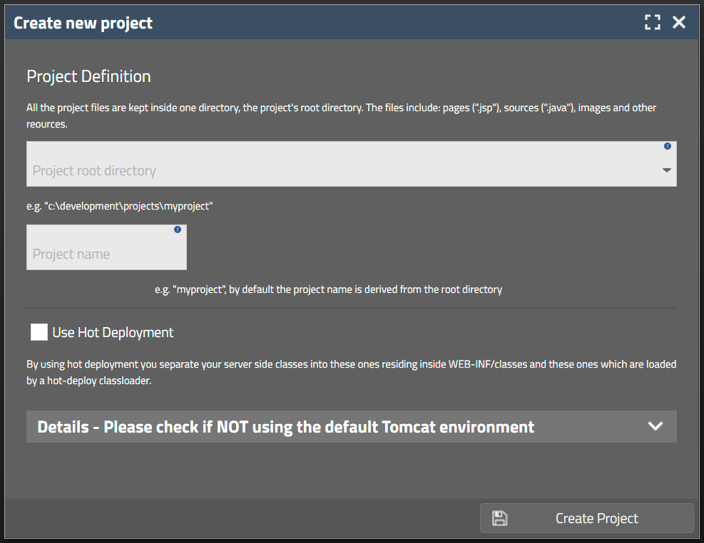Click the project files description paragraph
The width and height of the screenshot is (704, 543).
coord(341,115)
